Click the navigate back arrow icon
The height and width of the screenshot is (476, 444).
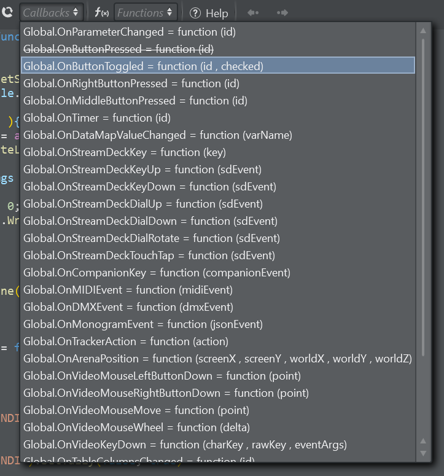[252, 12]
